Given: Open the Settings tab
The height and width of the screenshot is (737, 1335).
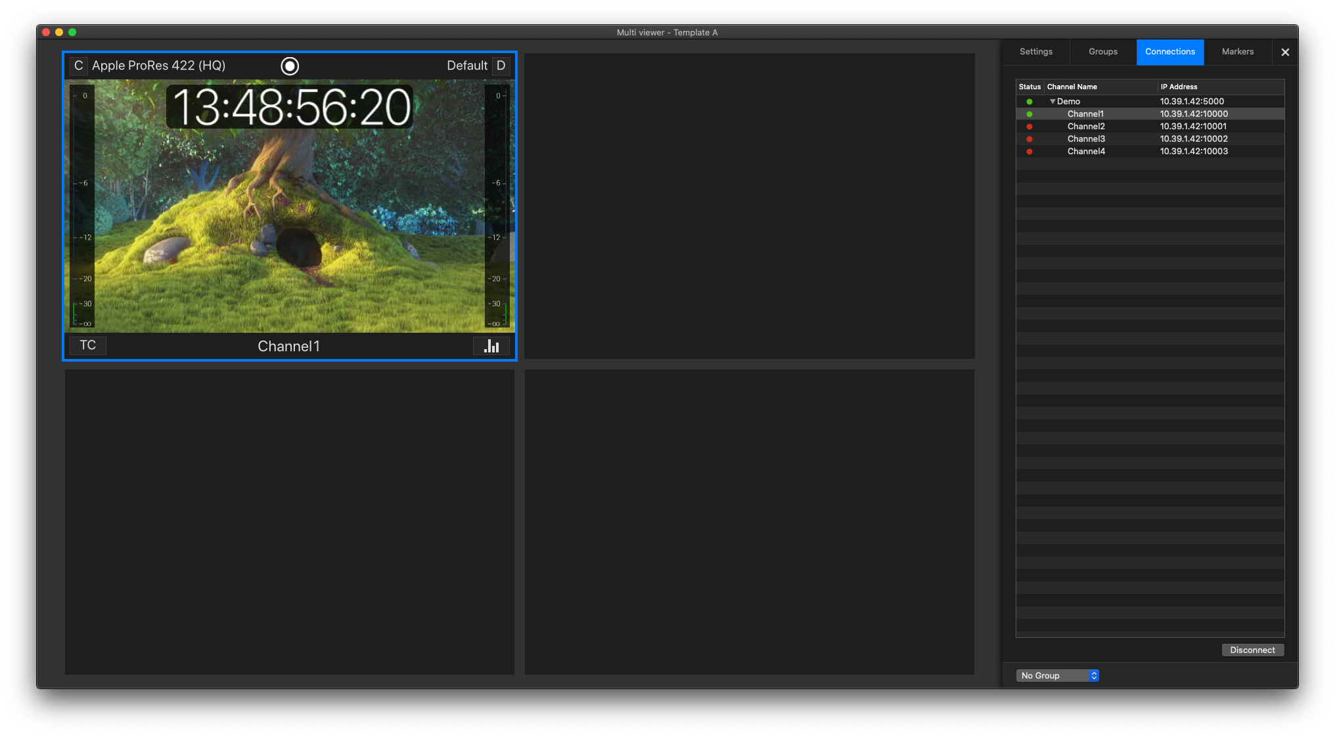Looking at the screenshot, I should click(x=1036, y=52).
